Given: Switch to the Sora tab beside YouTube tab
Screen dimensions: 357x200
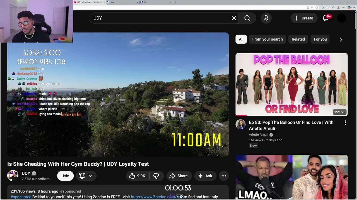Looking at the screenshot, I should tap(123, 2).
